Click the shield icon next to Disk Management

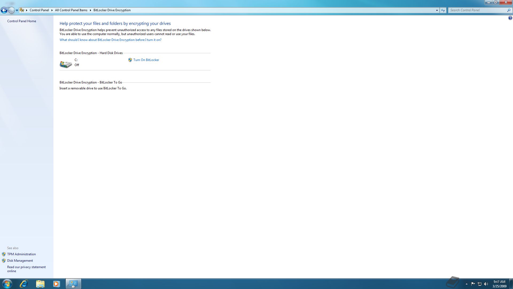pos(4,261)
